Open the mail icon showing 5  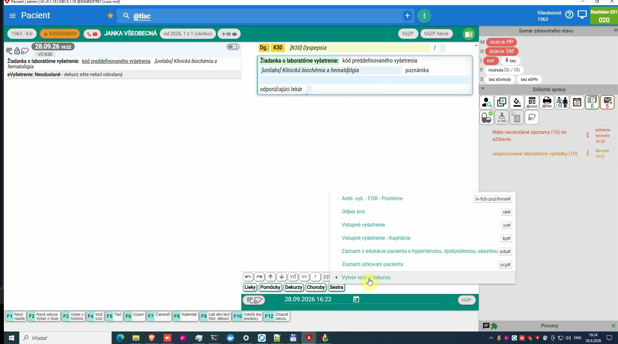[x=607, y=102]
